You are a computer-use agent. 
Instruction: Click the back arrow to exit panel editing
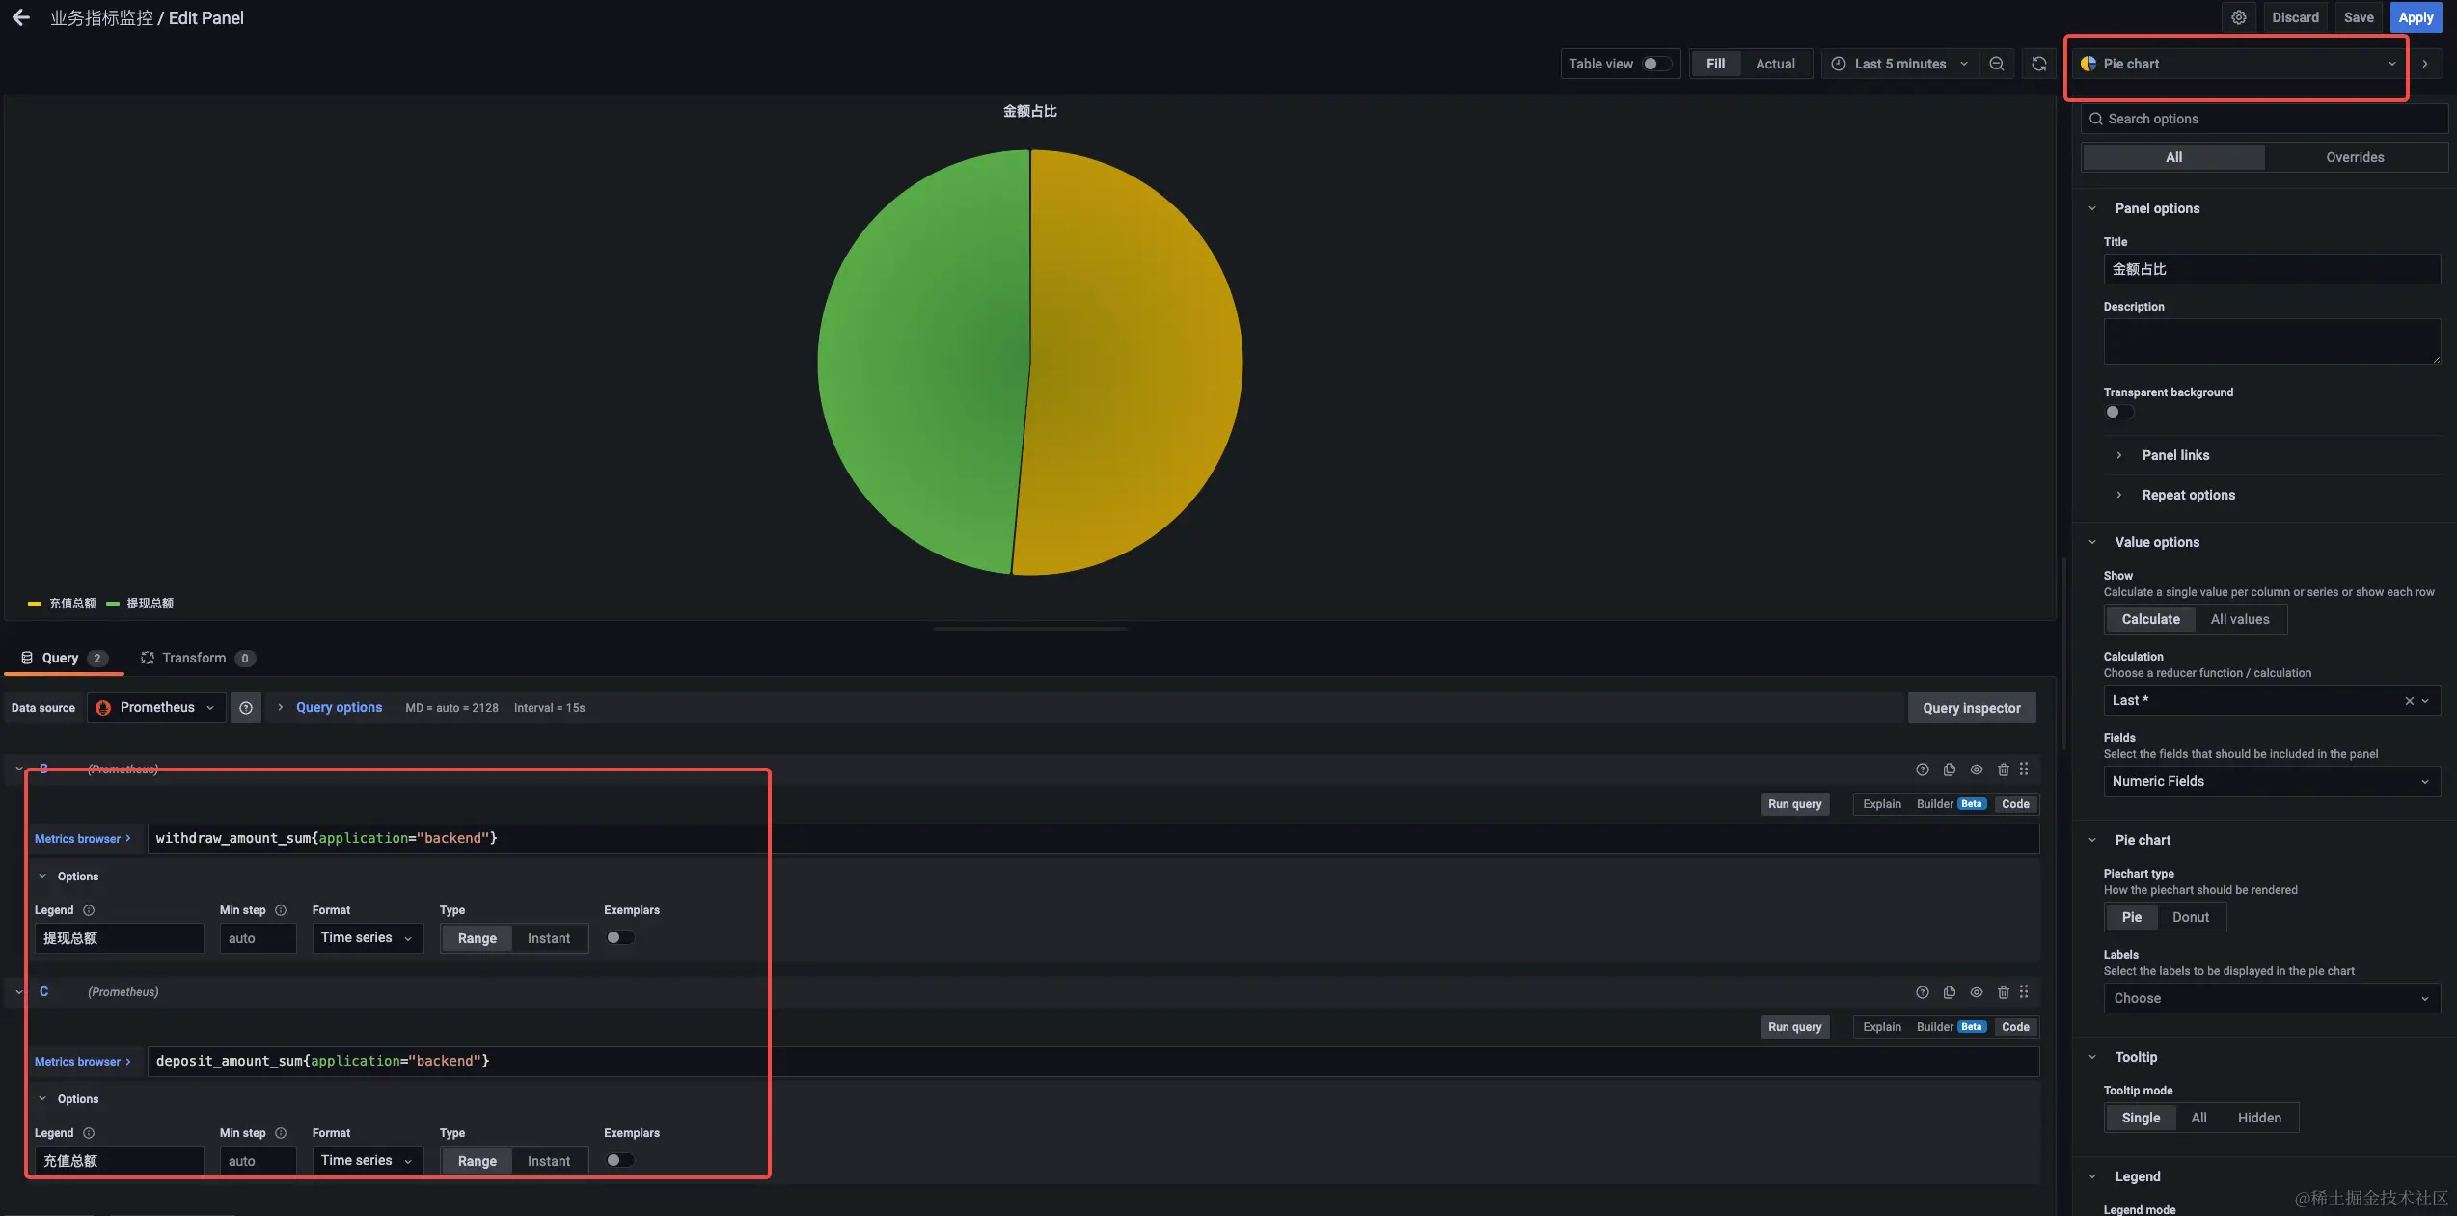click(x=20, y=17)
